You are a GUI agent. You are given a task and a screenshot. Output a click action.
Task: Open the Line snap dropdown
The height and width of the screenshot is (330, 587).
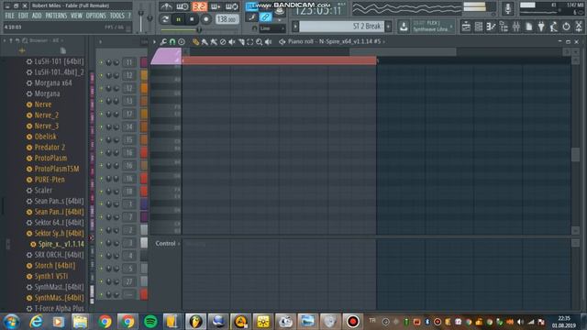[271, 28]
